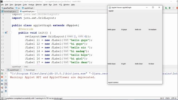The image size is (178, 100).
Task: Click the status bar tool windows icon
Action: point(2,98)
